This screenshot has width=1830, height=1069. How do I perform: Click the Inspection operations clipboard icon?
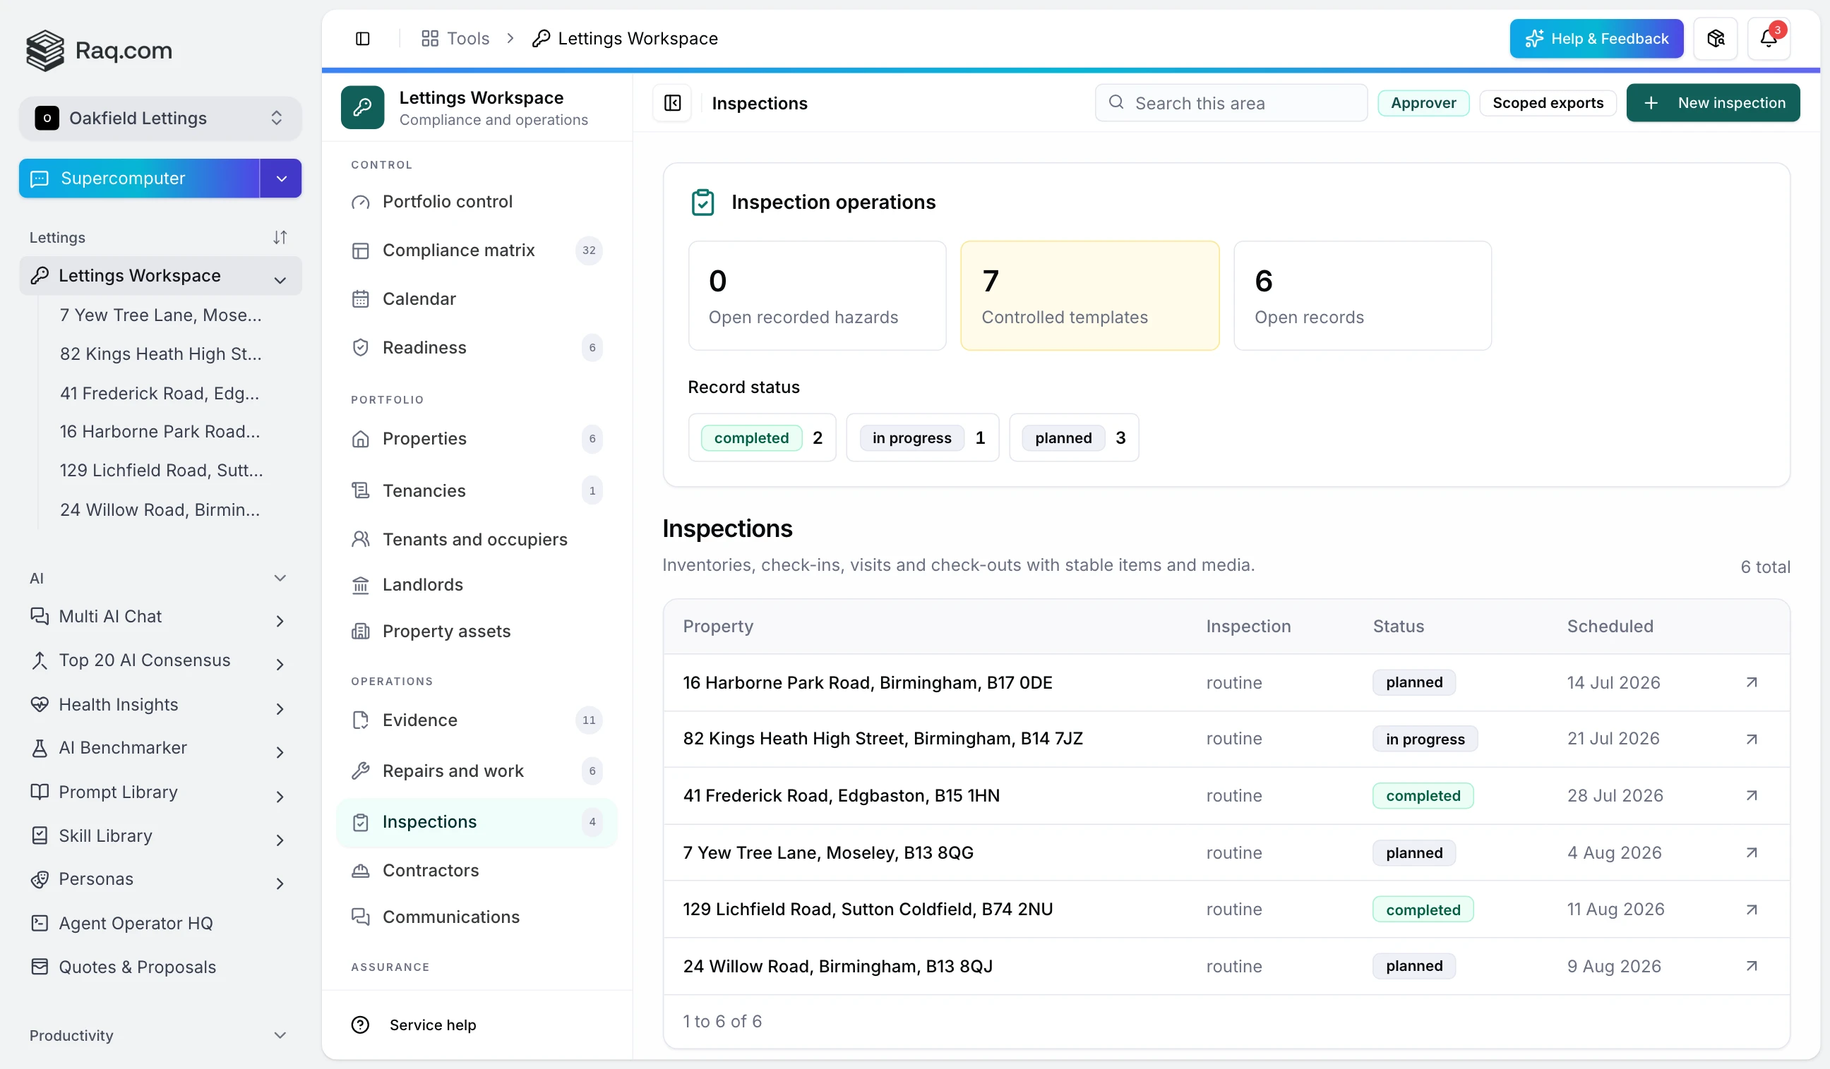[702, 203]
